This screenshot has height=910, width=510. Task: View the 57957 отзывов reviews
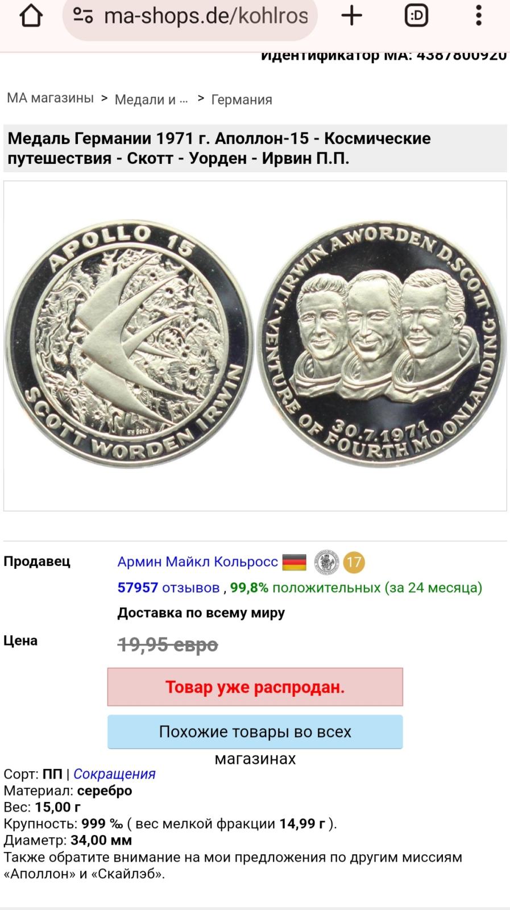tap(168, 588)
